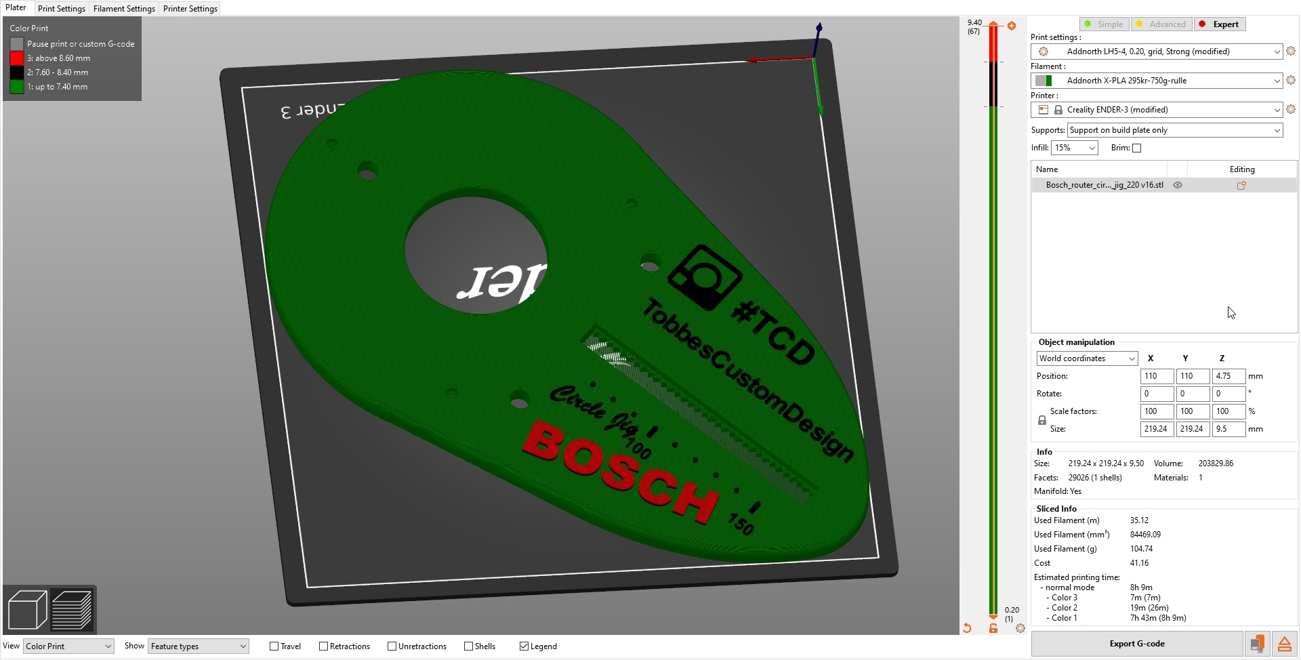The height and width of the screenshot is (660, 1301).
Task: Uncheck the Legend checkbox
Action: [x=524, y=646]
